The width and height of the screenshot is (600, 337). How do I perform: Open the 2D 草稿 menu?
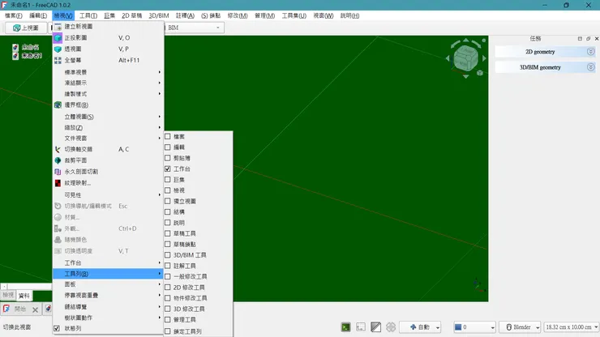pos(131,15)
